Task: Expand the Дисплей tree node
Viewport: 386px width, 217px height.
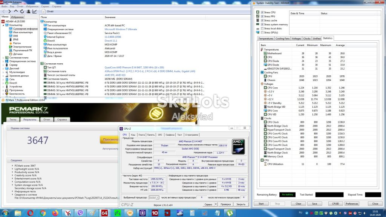Action: (x=3, y=69)
